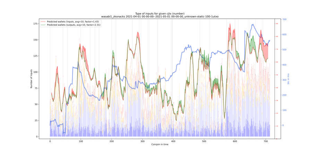Click left y-axis tick label '150'
Viewport: 312px width, 156px height.
tap(35, 40)
